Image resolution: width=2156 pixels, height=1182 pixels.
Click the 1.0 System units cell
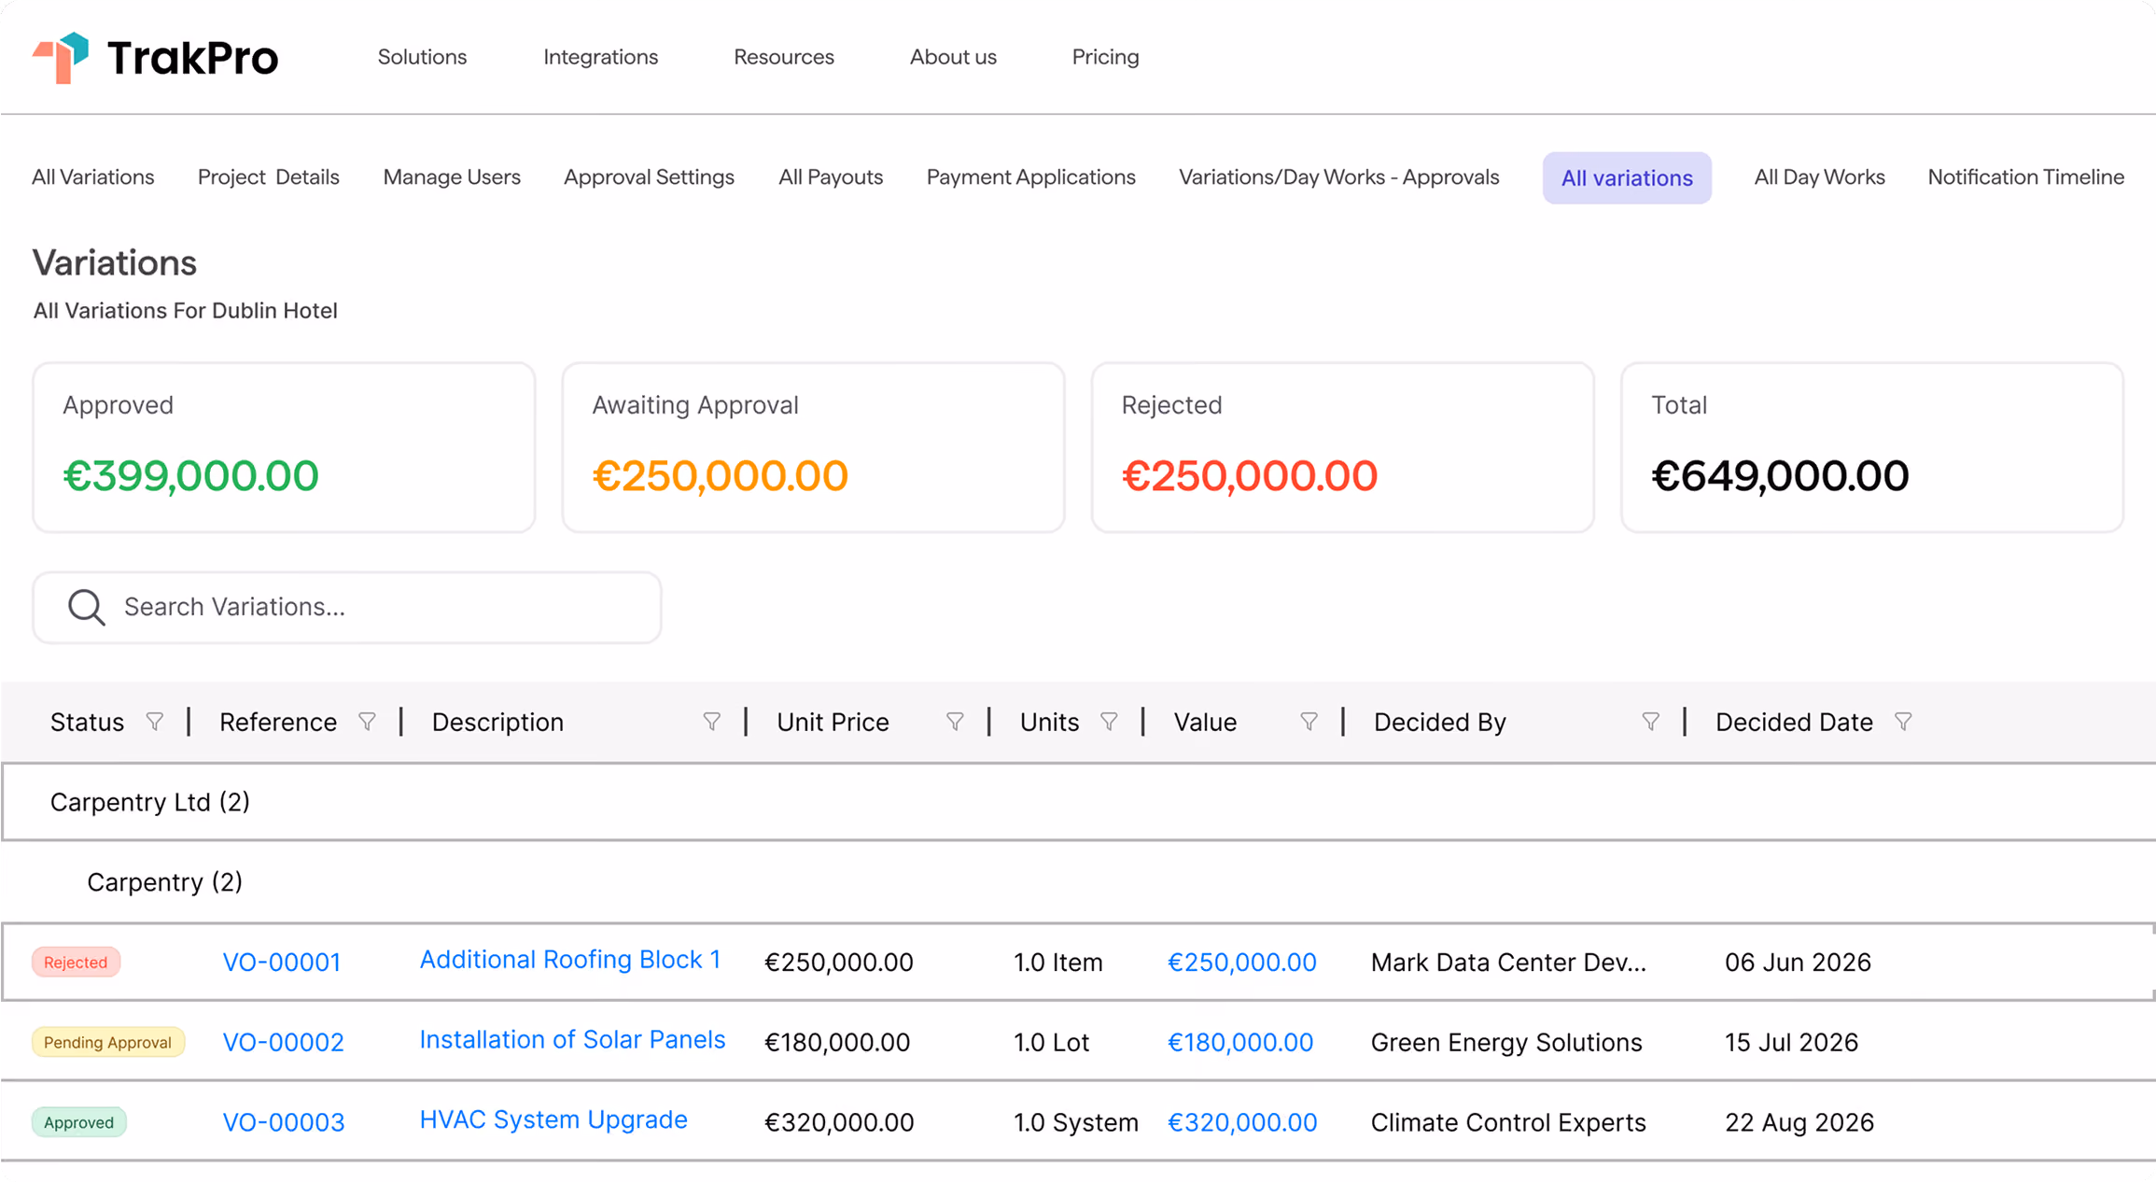tap(1076, 1123)
